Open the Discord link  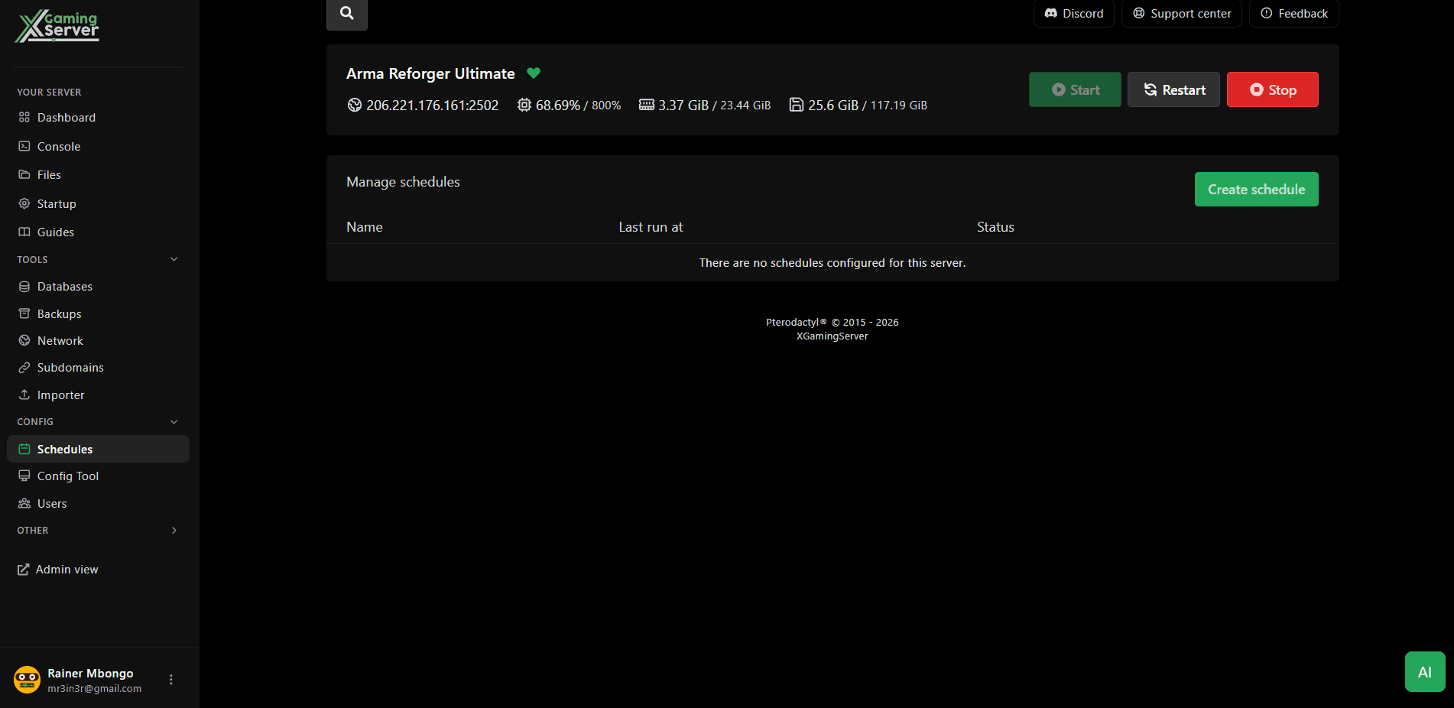tap(1073, 14)
